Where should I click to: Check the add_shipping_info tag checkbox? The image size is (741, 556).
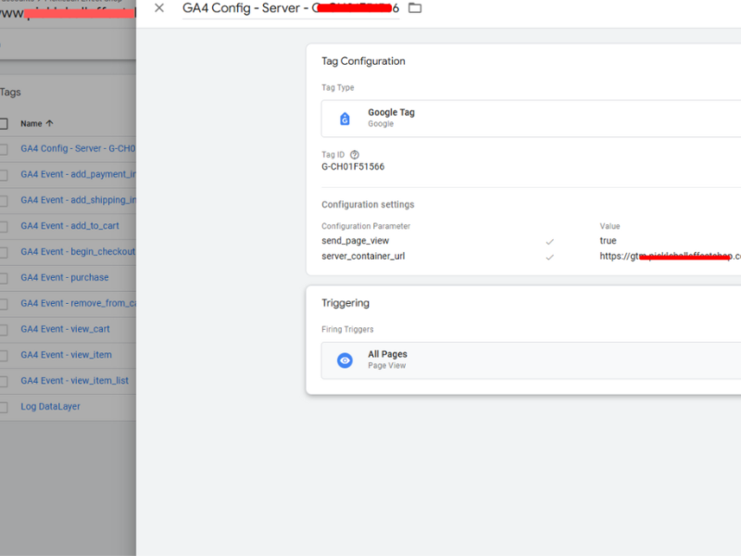pyautogui.click(x=3, y=201)
